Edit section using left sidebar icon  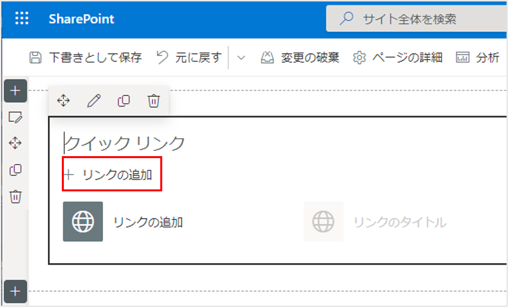pos(15,118)
